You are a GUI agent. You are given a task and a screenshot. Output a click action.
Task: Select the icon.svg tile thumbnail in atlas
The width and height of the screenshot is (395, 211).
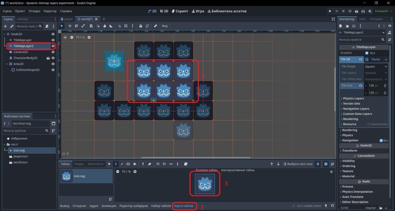pos(205,184)
